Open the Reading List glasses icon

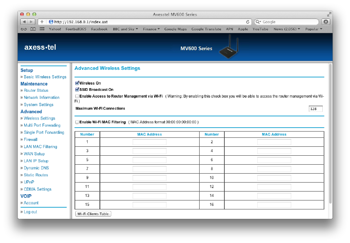pos(24,29)
